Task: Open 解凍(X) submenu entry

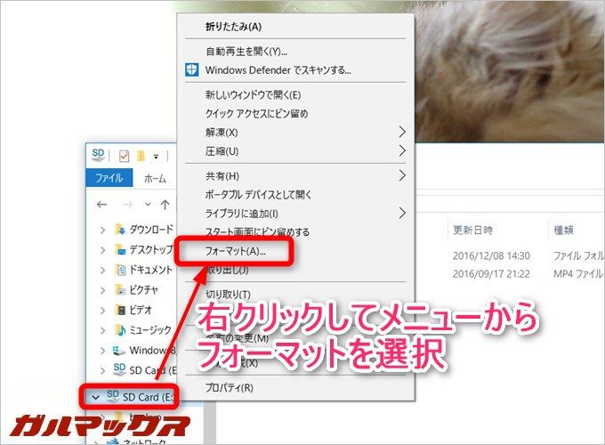Action: click(x=222, y=133)
